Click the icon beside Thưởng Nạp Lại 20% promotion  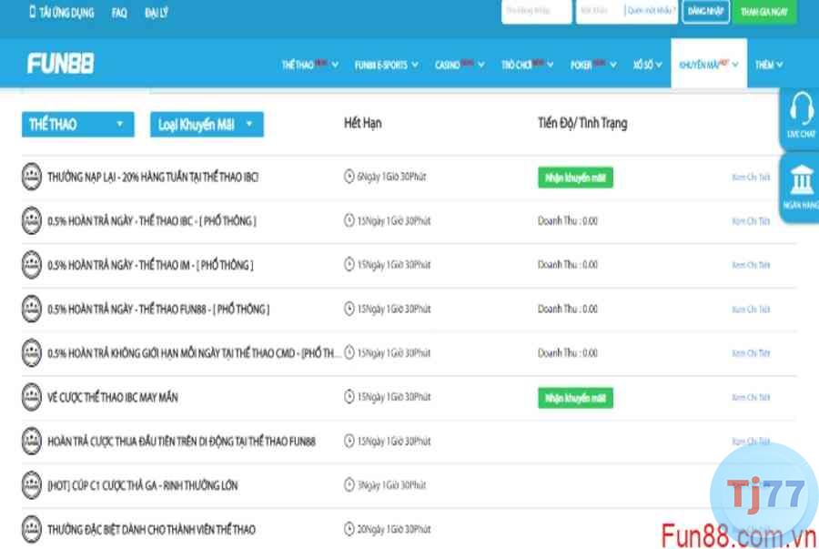pyautogui.click(x=32, y=177)
